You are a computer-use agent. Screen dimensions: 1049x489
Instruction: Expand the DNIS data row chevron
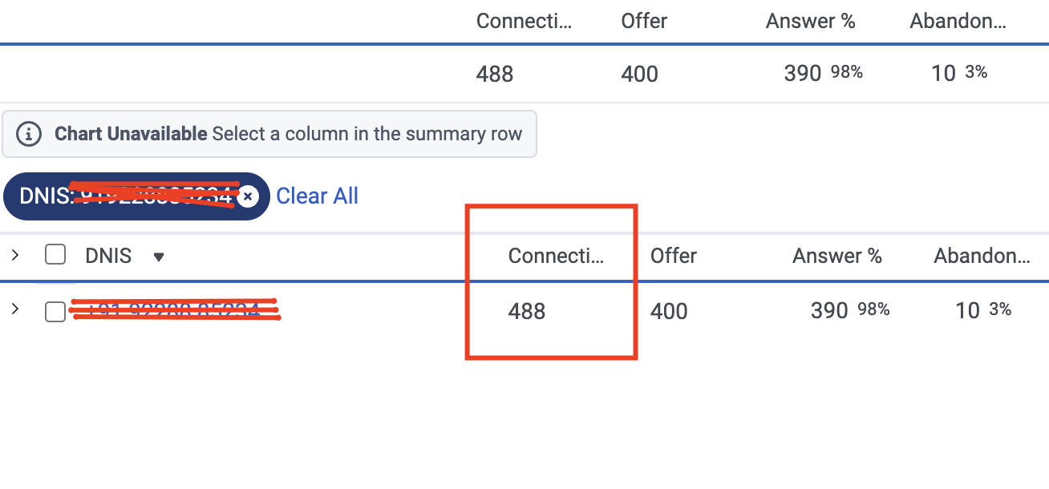[14, 309]
